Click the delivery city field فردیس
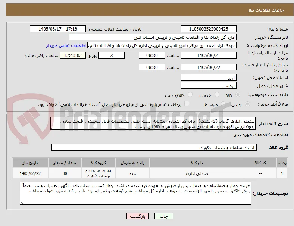 pos(208,86)
